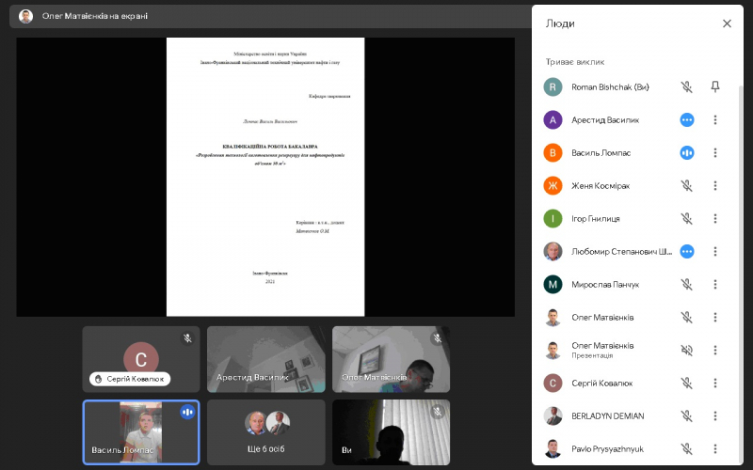This screenshot has height=470, width=753.
Task: Open more options for Мирослав Панчук
Action: pyautogui.click(x=715, y=285)
